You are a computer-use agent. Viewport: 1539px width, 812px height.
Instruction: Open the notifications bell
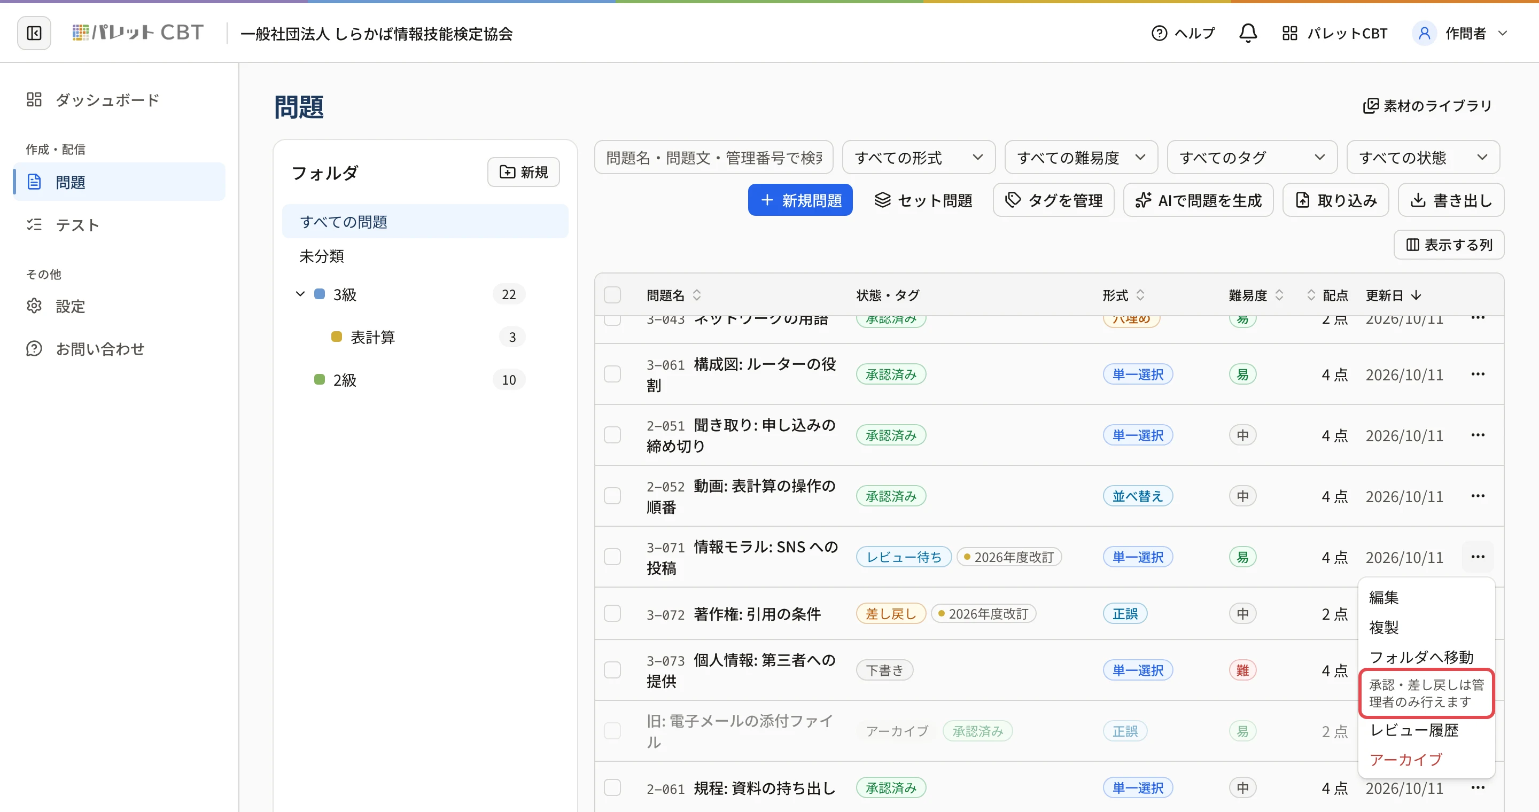1247,33
